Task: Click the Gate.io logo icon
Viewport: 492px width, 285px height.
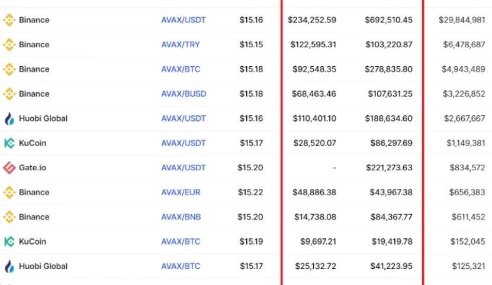Action: (x=9, y=168)
